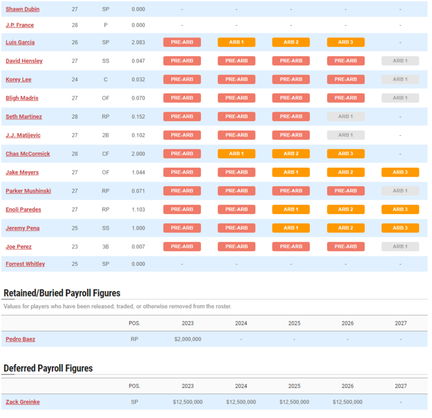The height and width of the screenshot is (418, 432).
Task: Open Shawn Dubin's player page
Action: pos(22,9)
